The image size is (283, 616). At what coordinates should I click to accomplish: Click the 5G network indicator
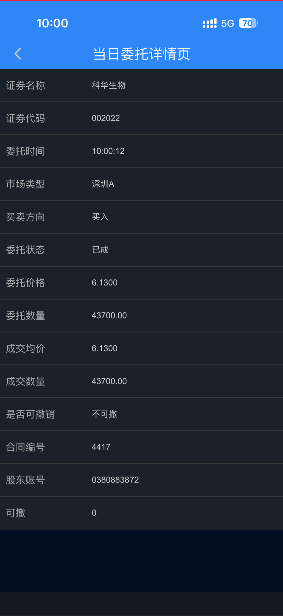[227, 24]
